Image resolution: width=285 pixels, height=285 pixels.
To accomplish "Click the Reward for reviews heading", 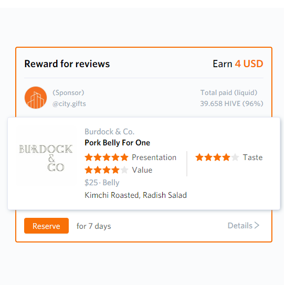I will click(67, 64).
